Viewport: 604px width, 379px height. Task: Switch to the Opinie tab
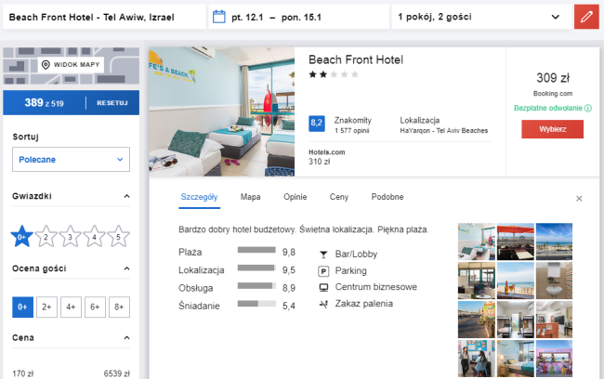(295, 197)
